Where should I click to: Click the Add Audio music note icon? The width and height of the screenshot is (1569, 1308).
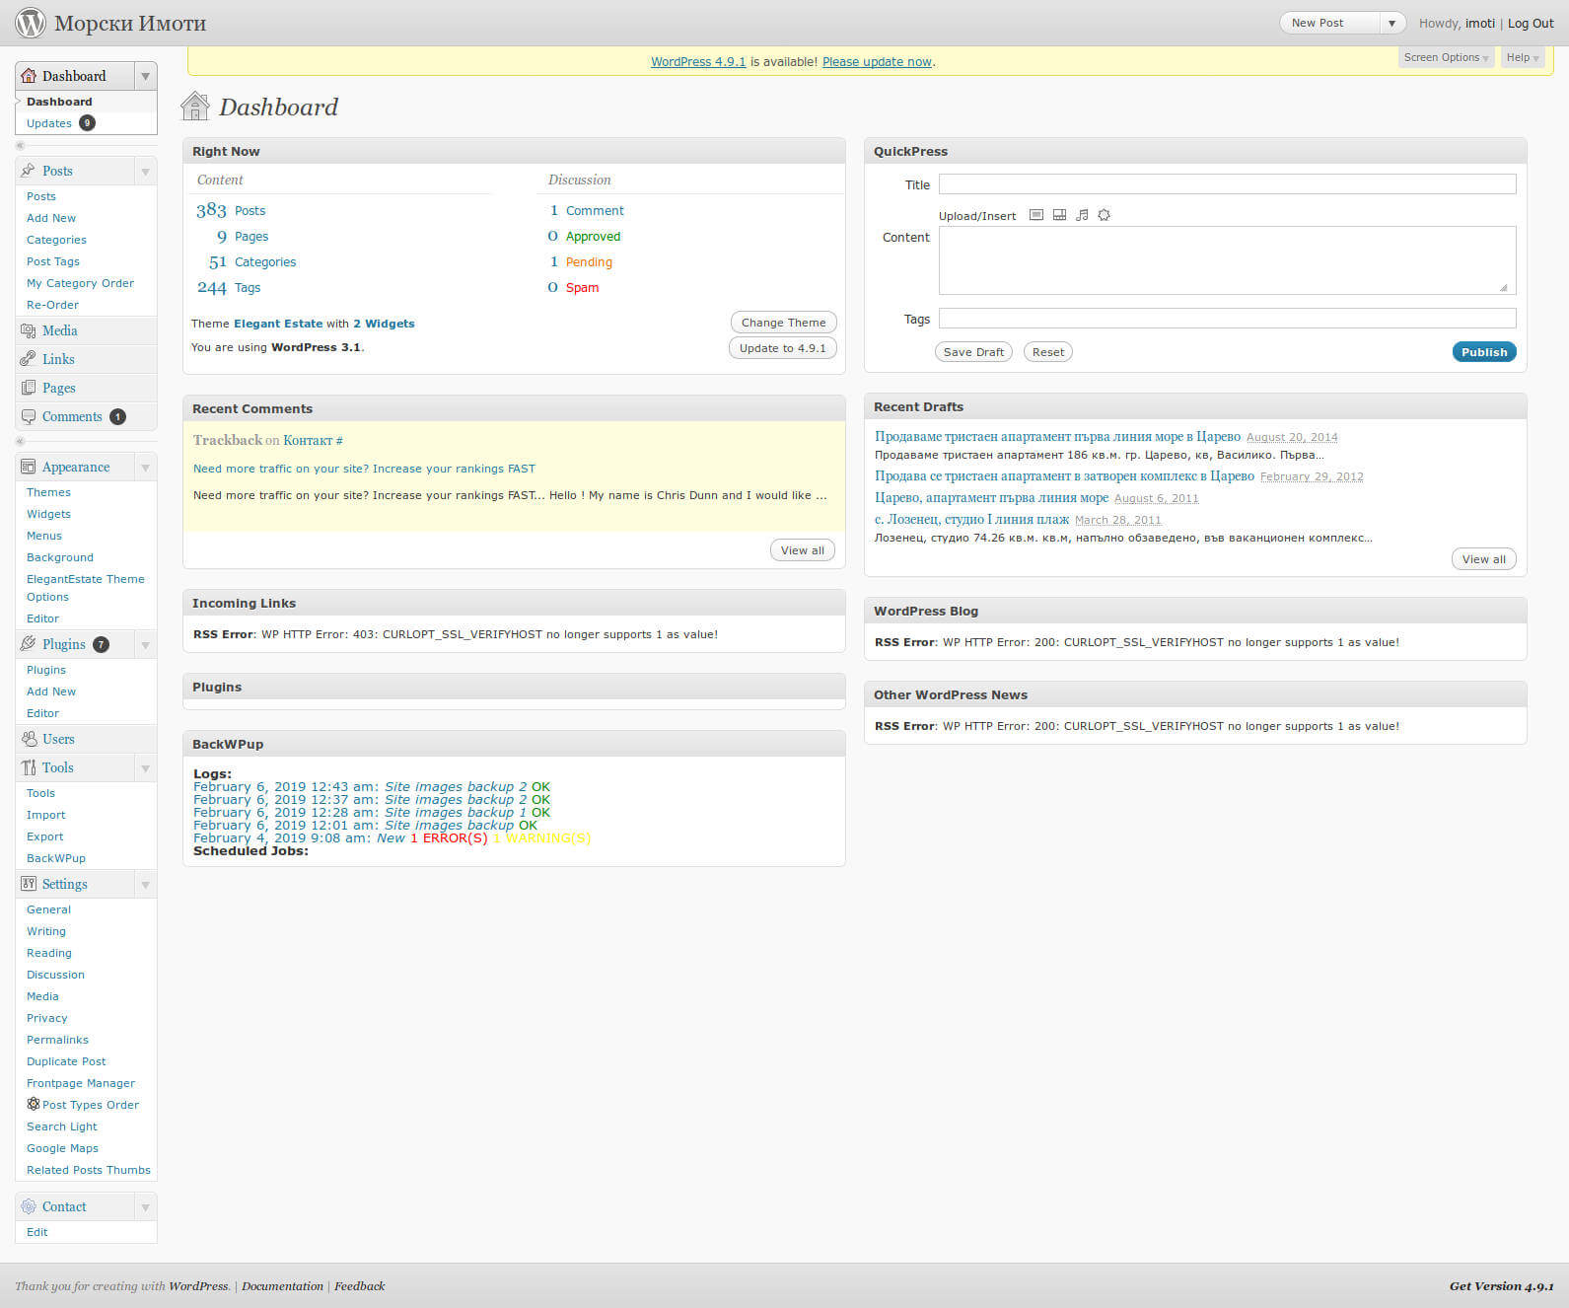pos(1082,215)
